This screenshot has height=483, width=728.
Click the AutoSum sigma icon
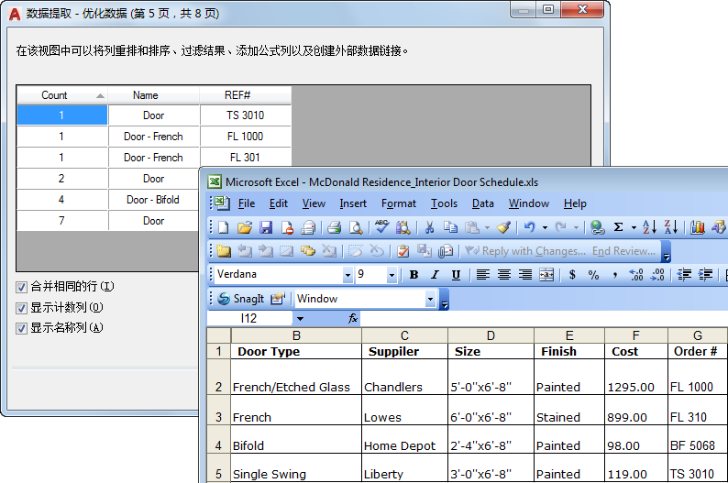click(618, 227)
